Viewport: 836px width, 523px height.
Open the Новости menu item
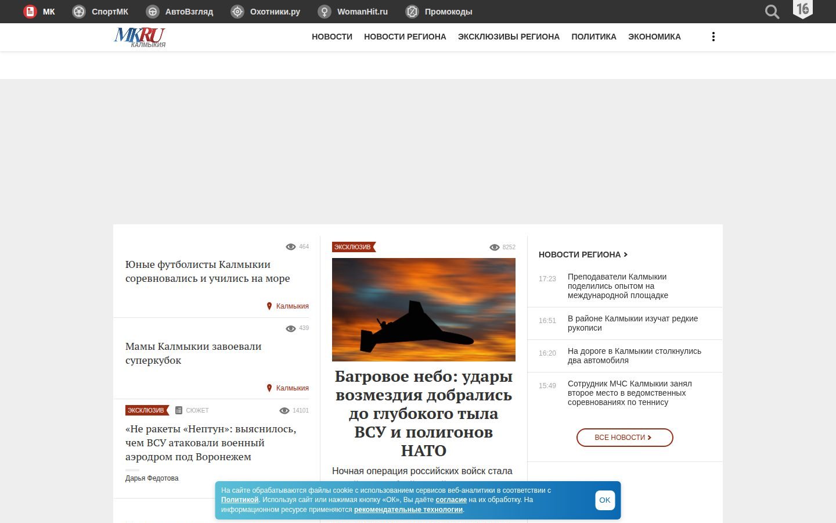pos(332,37)
